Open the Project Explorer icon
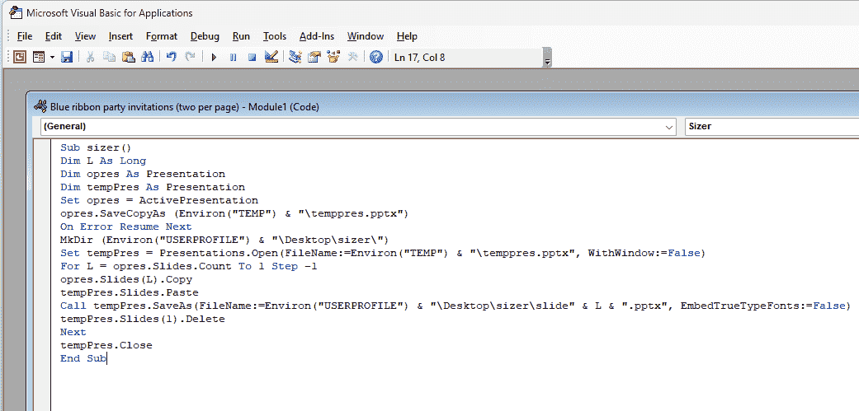Viewport: 859px width, 411px height. (x=295, y=56)
